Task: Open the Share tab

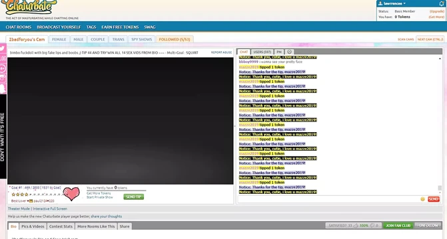Action: [125, 226]
